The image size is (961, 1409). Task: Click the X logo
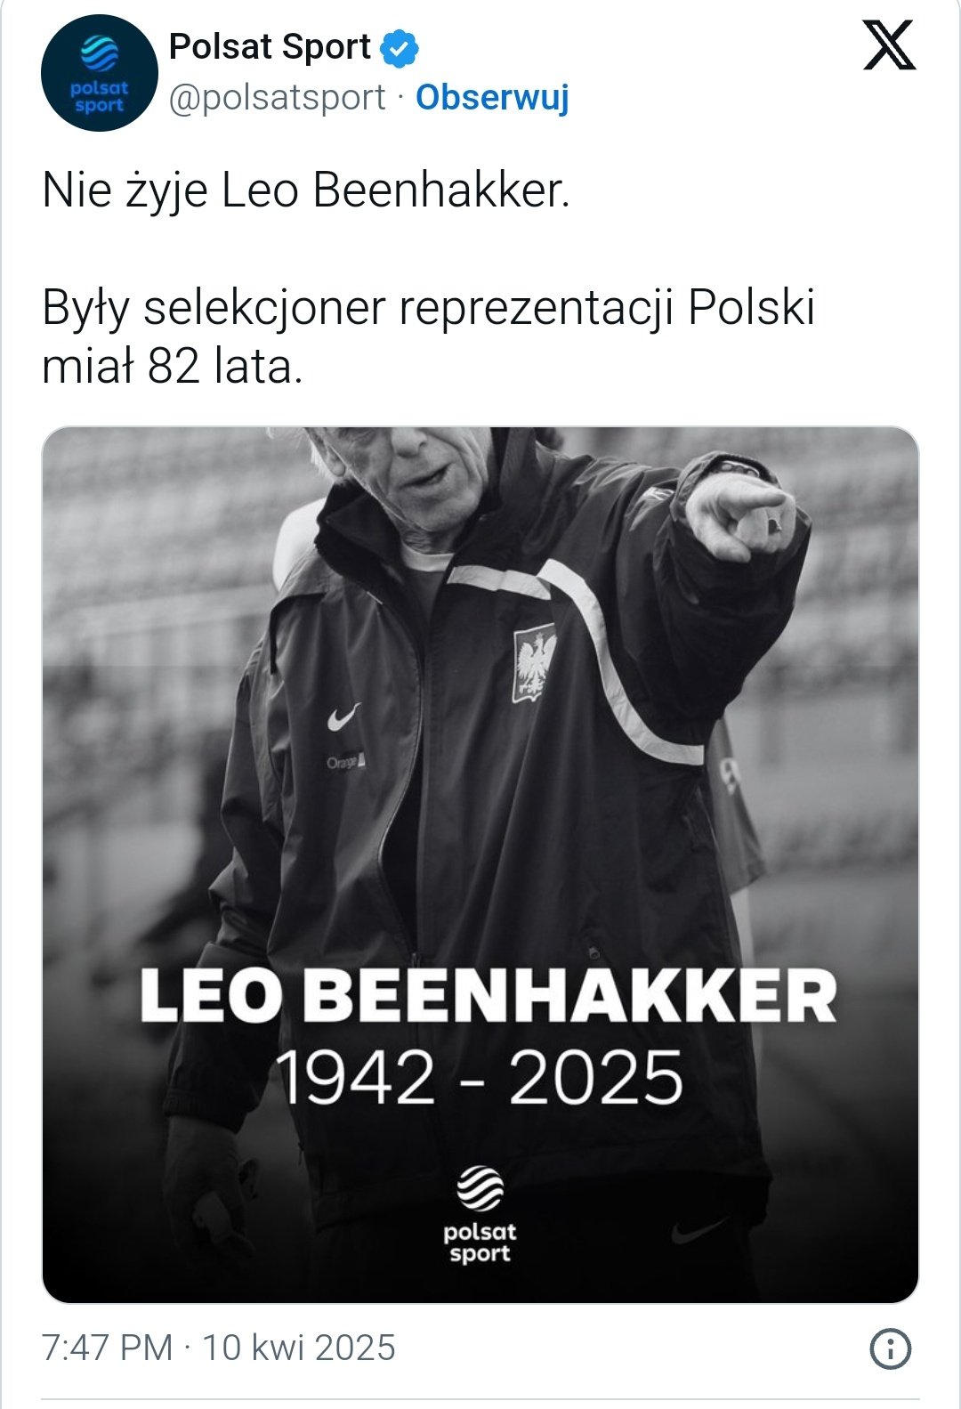click(x=889, y=47)
